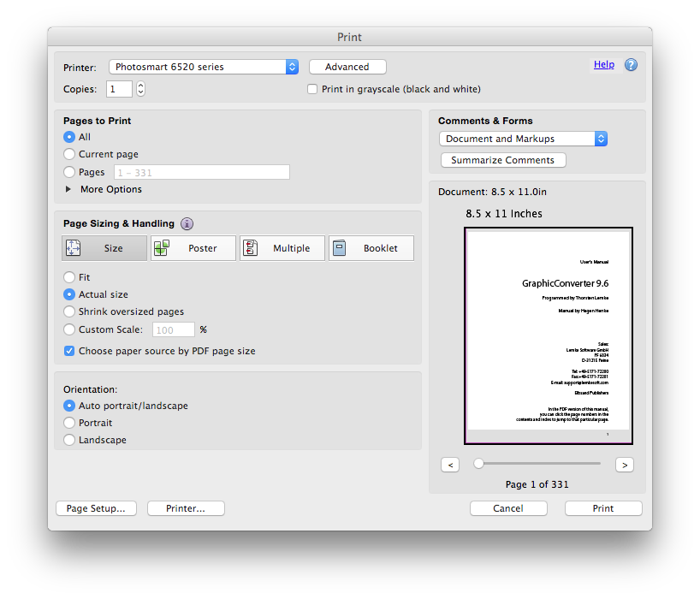Click the 'Document: 8.5 x 11.0in' text
The height and width of the screenshot is (599, 700).
click(x=492, y=192)
